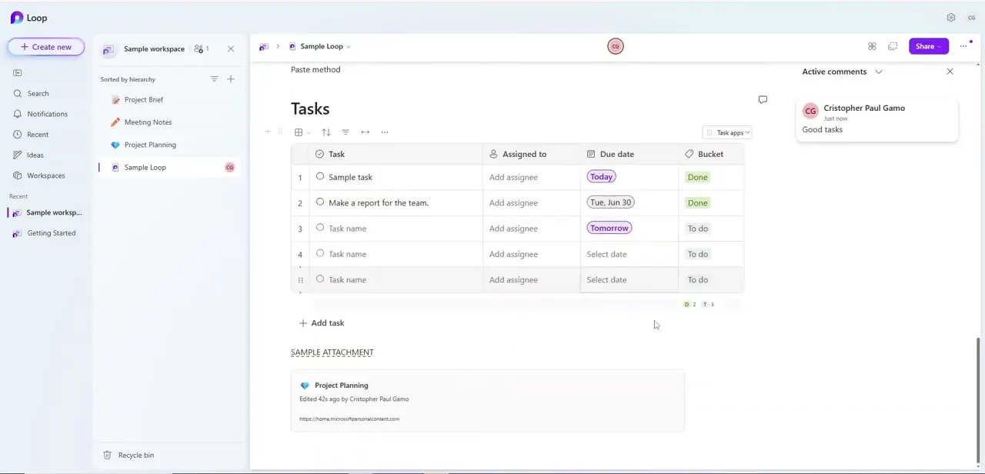Click the Loop logo icon
Screen dimensions: 985x474
(x=17, y=18)
